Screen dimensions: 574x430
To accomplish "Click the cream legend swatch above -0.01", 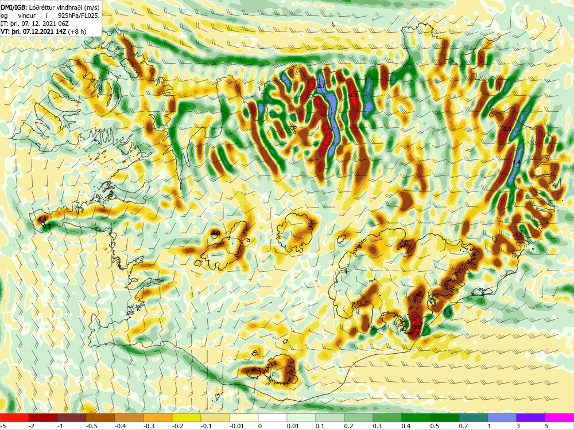I will tap(244, 417).
